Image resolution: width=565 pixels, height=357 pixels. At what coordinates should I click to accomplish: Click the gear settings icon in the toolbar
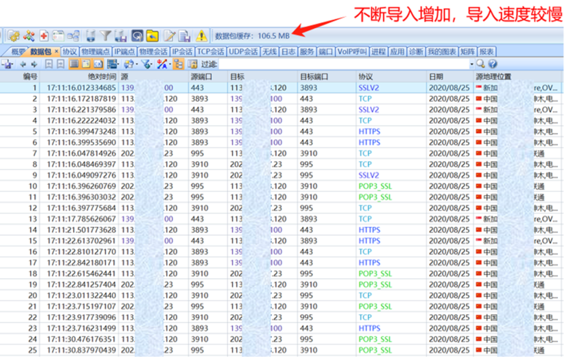(x=13, y=35)
